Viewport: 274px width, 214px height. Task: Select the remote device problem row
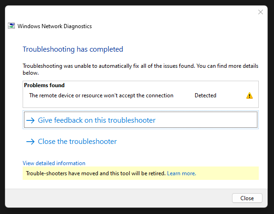(141, 95)
